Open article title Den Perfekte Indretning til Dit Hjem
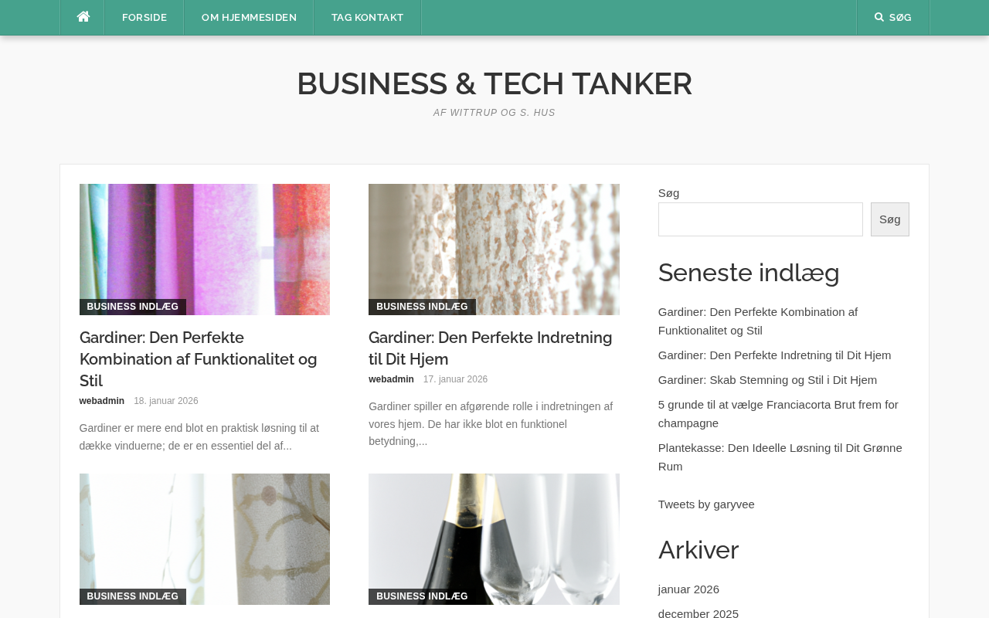Viewport: 989px width, 618px height. (x=491, y=348)
